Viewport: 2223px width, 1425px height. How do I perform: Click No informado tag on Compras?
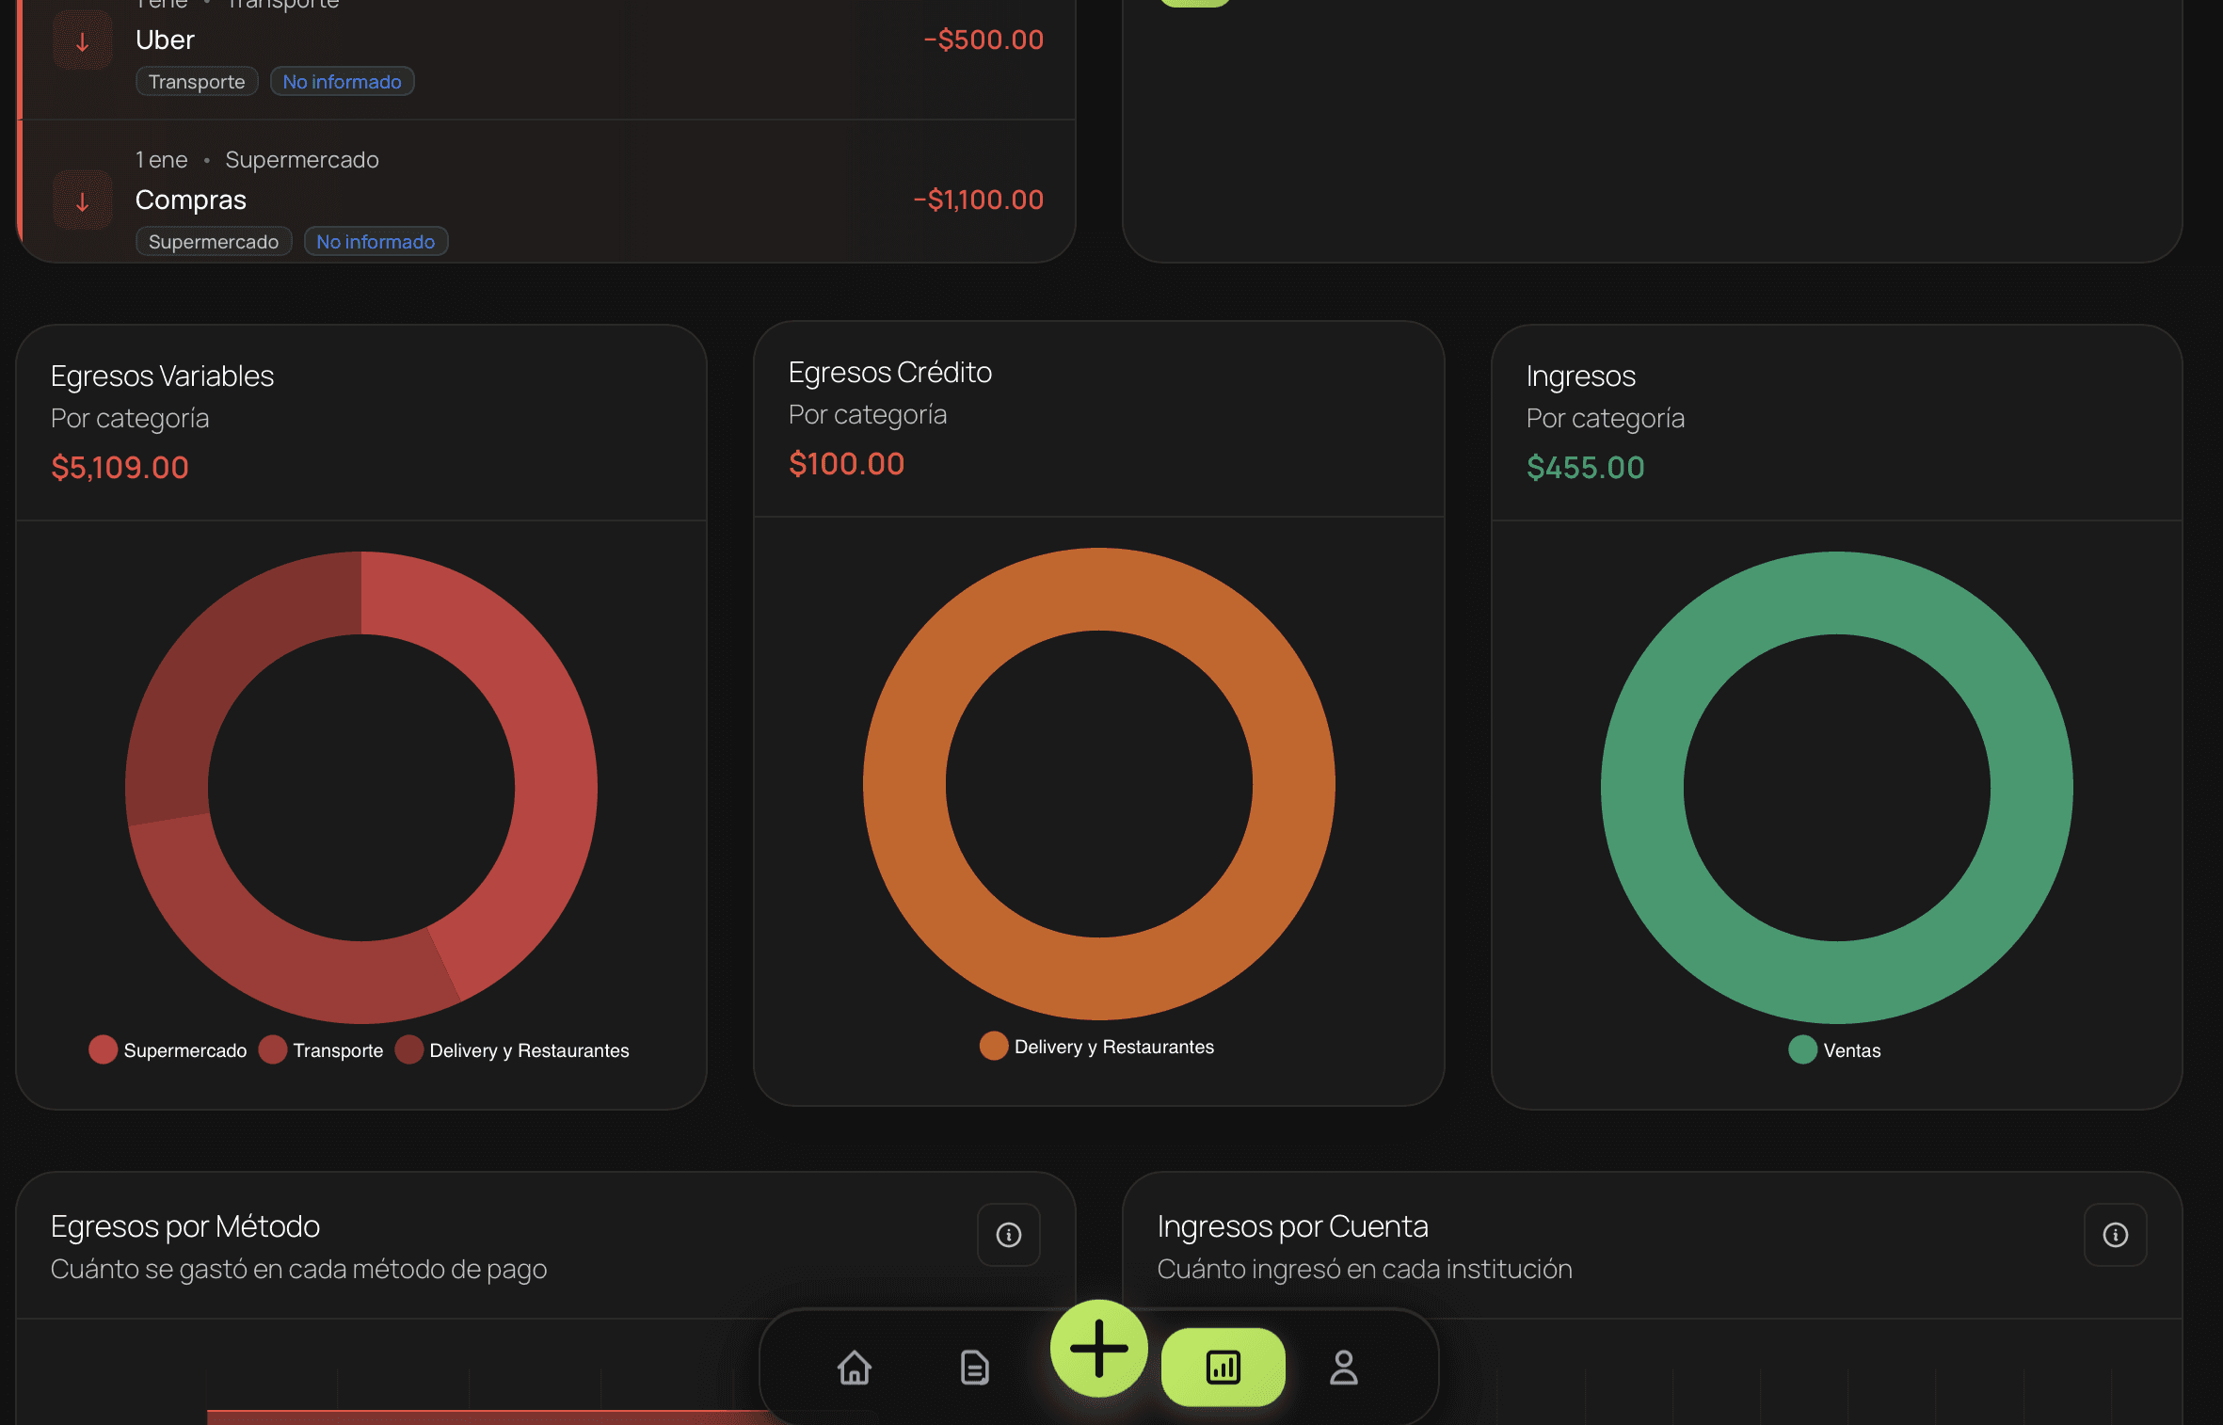pos(375,242)
